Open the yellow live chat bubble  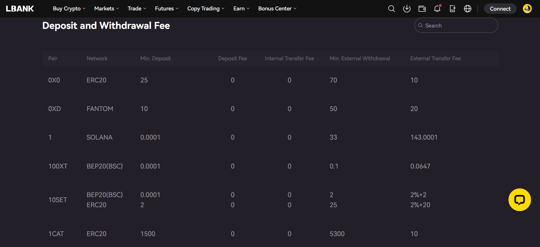(519, 200)
